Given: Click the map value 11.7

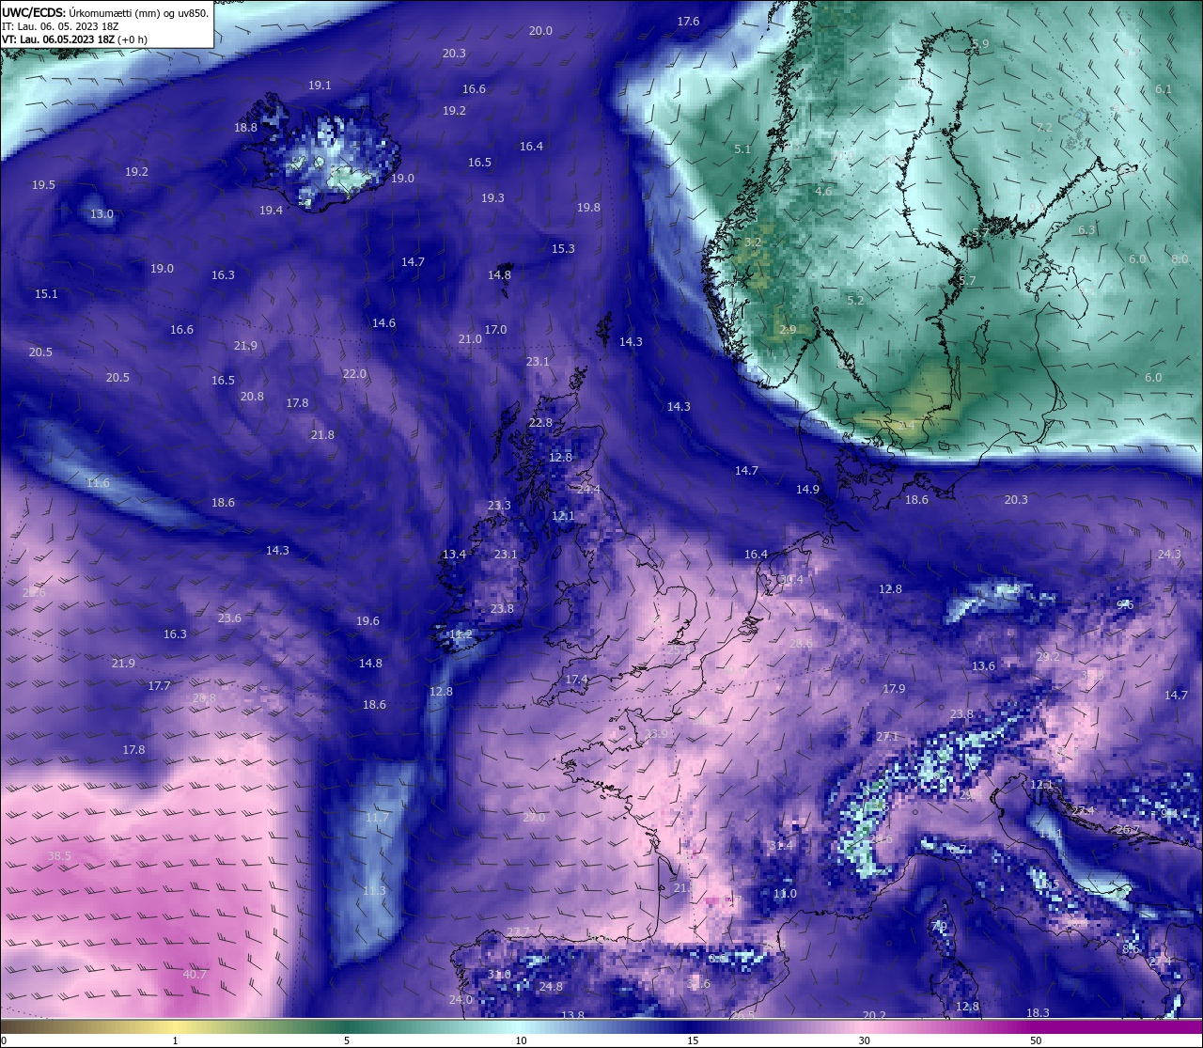Looking at the screenshot, I should click(x=376, y=818).
